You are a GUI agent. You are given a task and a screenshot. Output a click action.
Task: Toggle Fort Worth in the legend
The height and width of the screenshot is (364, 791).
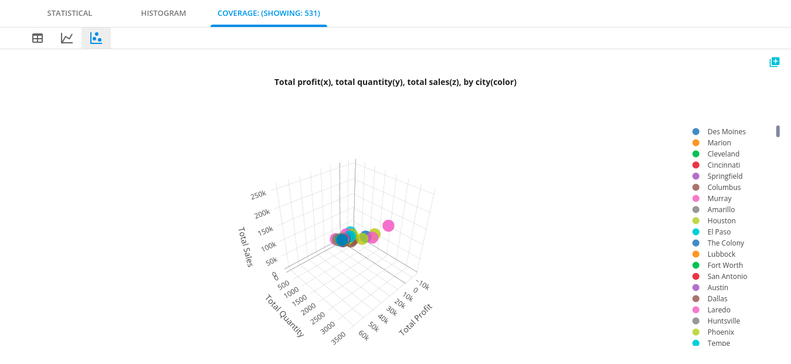point(718,266)
